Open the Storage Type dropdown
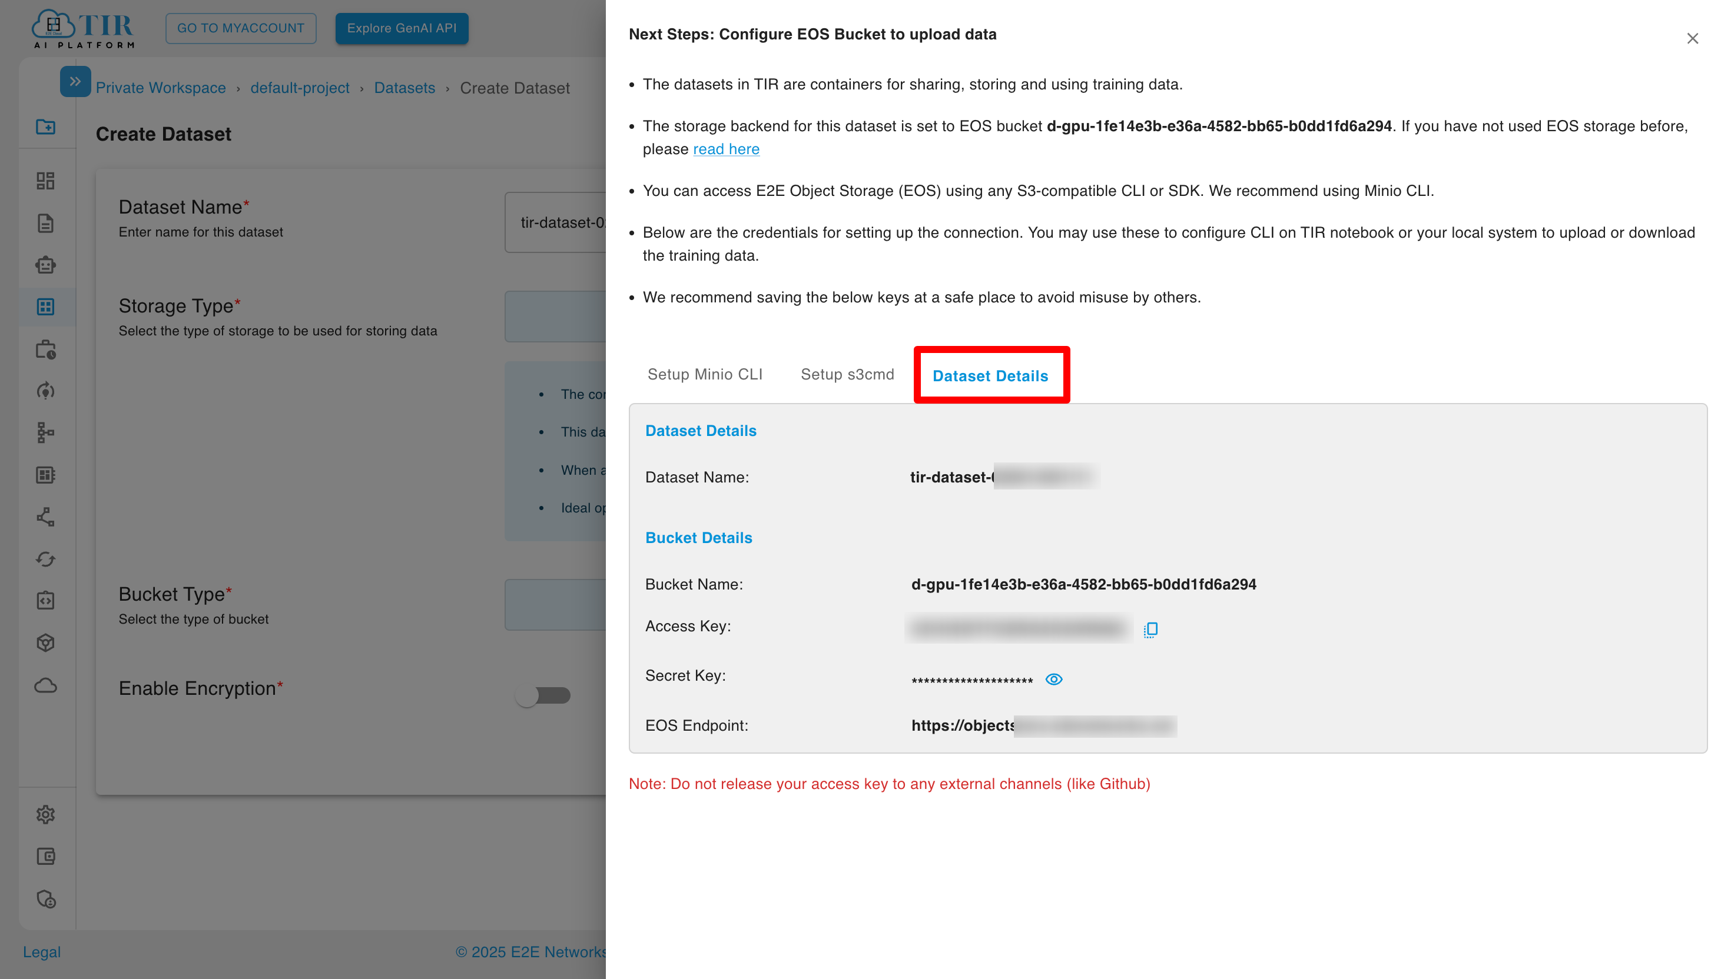 point(556,316)
